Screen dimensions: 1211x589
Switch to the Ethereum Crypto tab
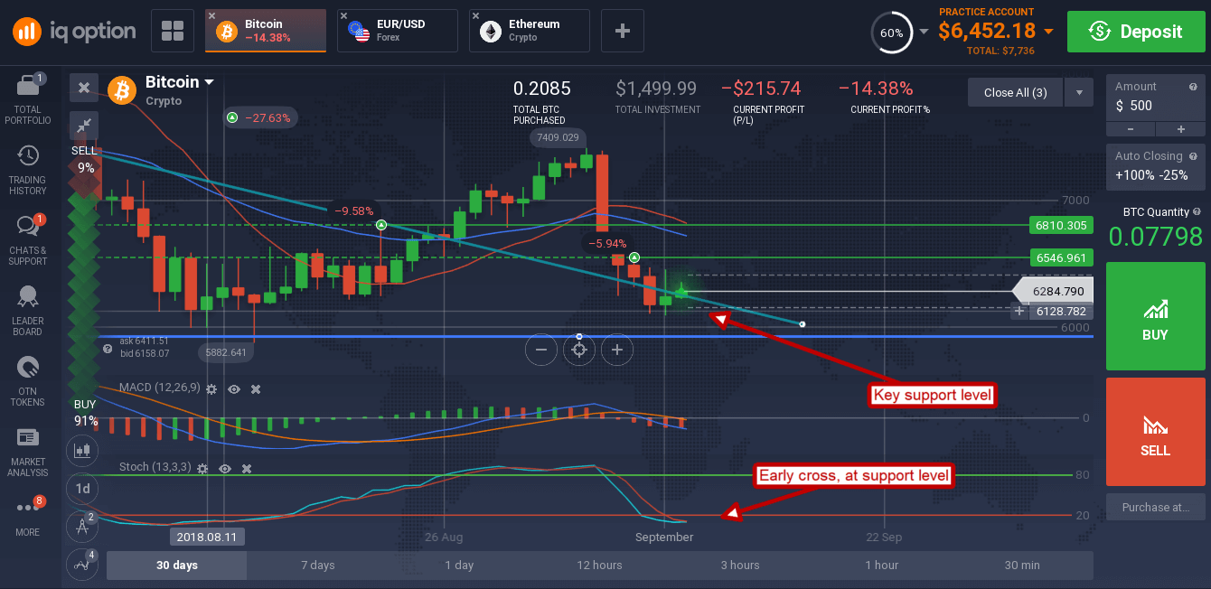(530, 31)
